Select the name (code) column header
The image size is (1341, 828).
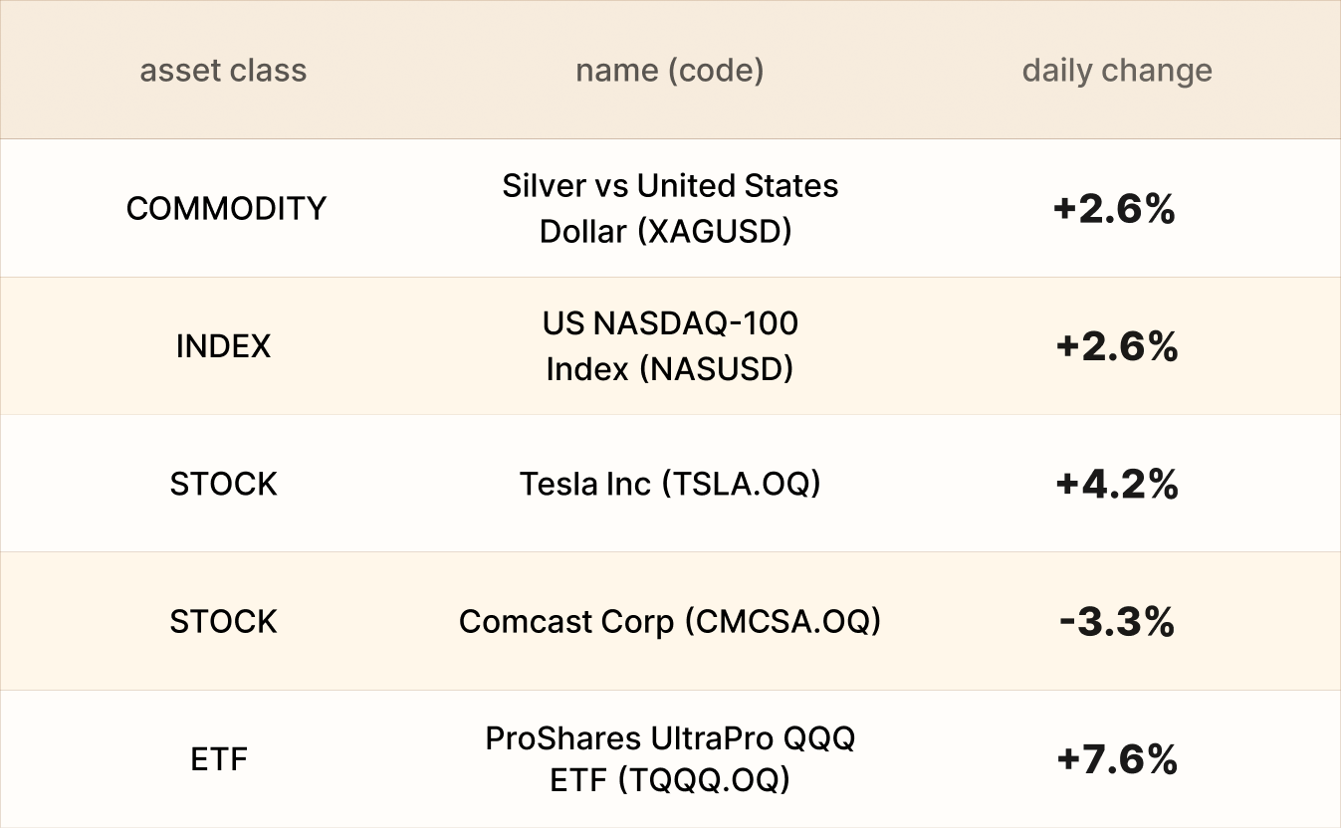tap(669, 71)
